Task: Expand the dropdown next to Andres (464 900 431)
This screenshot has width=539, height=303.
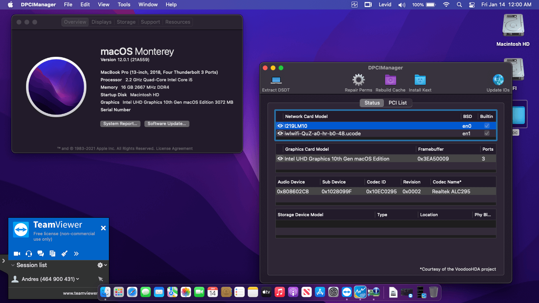Action: tap(77, 279)
